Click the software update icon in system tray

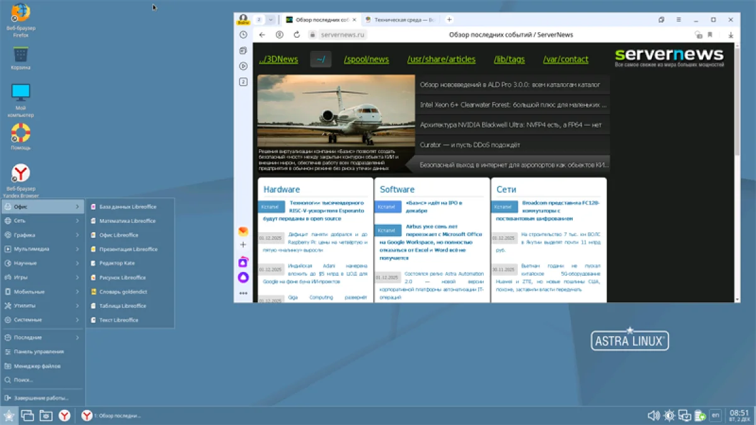[x=701, y=416]
